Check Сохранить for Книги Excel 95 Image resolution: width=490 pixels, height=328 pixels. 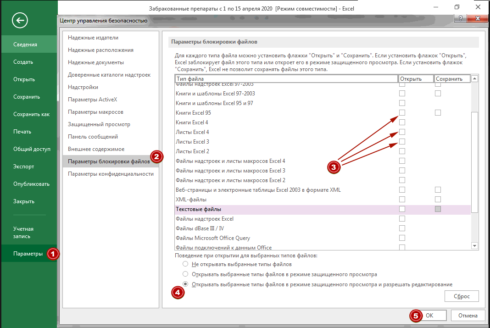[x=438, y=112]
